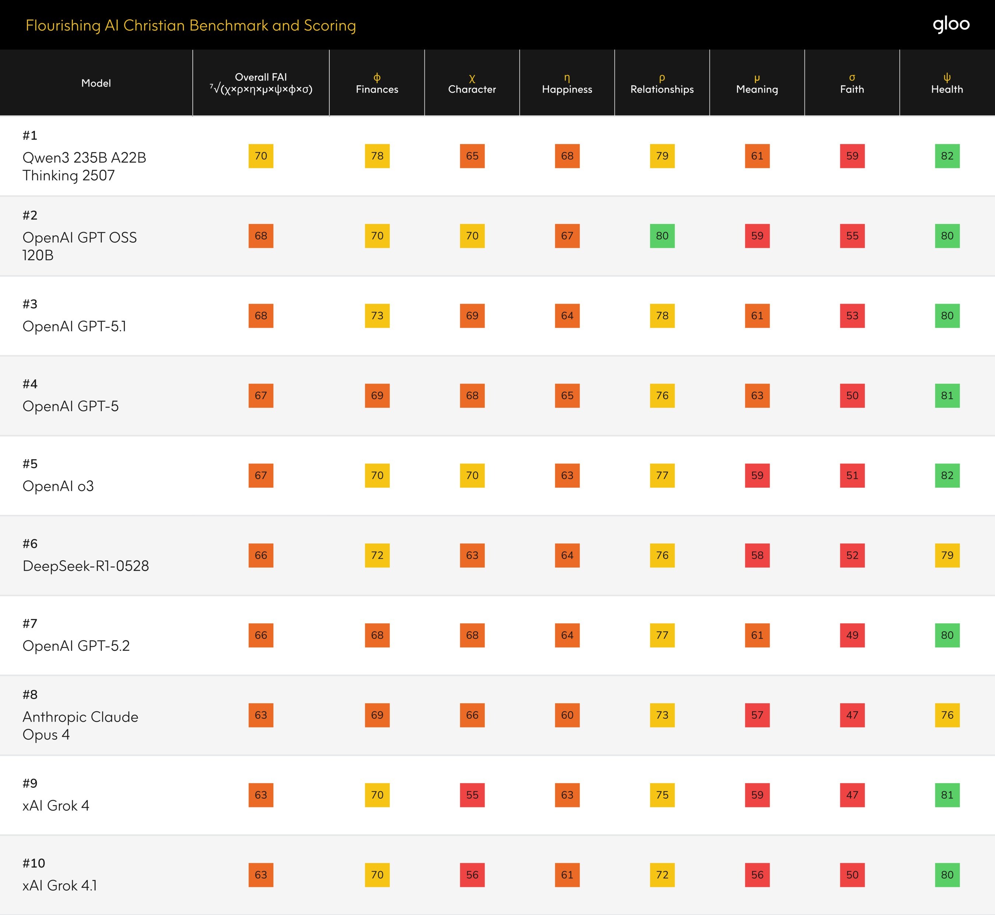Open the Qwen3 235B A22B Thinking model row
The height and width of the screenshot is (915, 995).
click(x=84, y=166)
